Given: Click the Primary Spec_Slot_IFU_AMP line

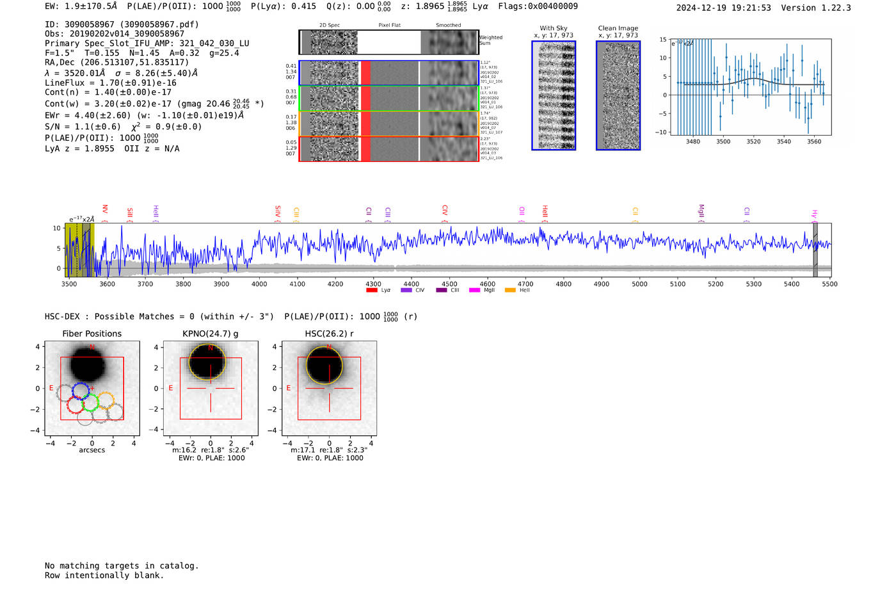Looking at the screenshot, I should [x=147, y=44].
